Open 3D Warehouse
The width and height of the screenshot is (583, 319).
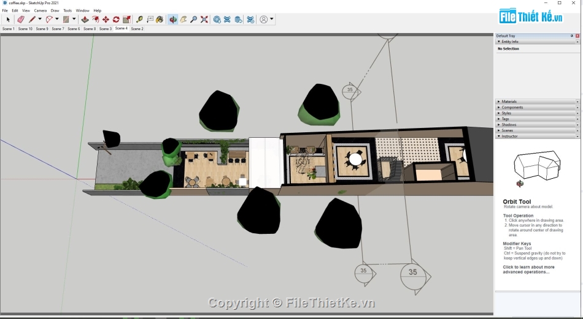[x=217, y=20]
